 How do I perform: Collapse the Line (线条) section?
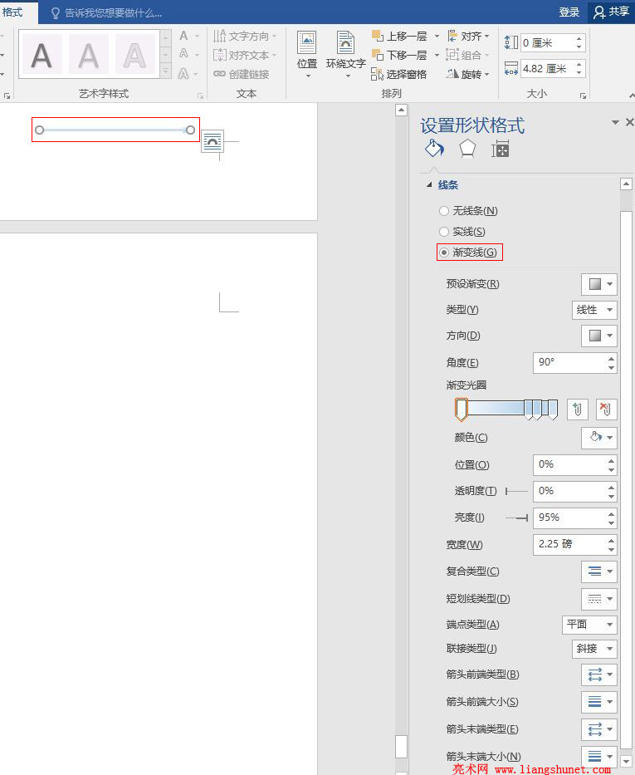429,185
